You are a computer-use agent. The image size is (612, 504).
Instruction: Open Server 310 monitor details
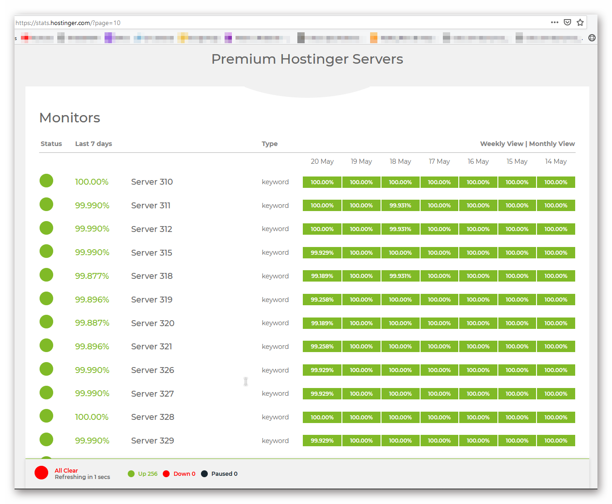pyautogui.click(x=152, y=182)
